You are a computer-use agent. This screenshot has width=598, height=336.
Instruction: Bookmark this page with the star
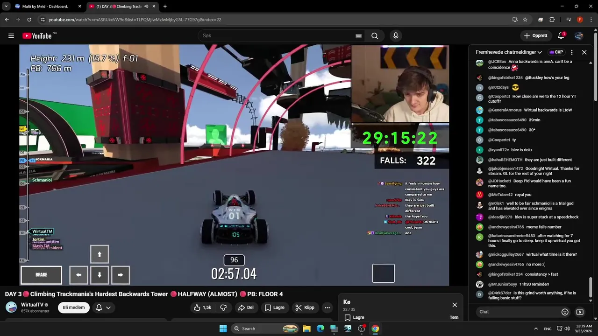[525, 20]
